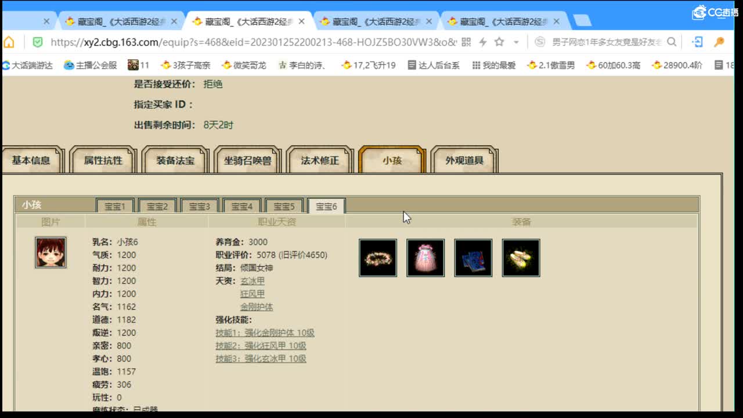Switch to 宝宝2 sub-tab
The image size is (743, 418).
(x=157, y=206)
